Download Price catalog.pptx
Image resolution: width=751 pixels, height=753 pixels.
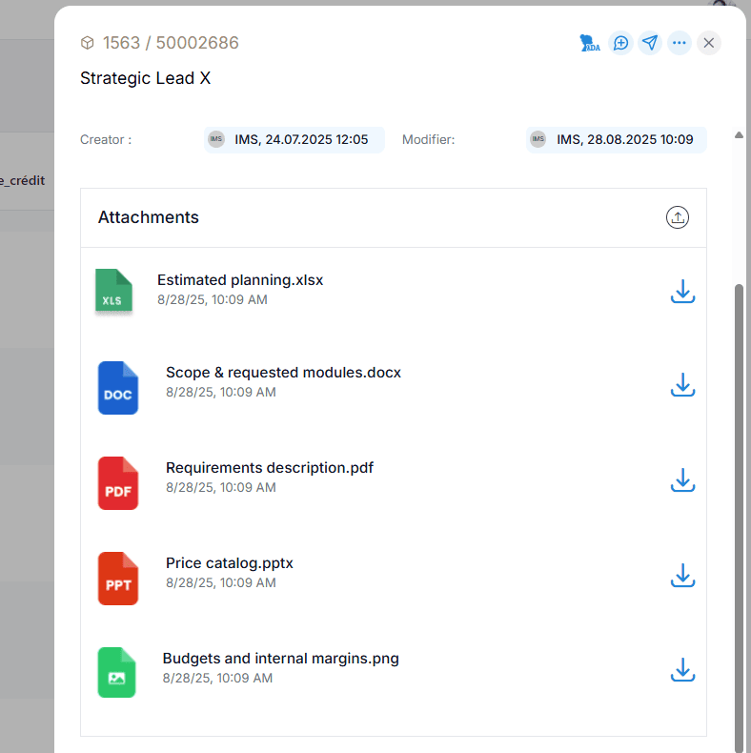(682, 575)
